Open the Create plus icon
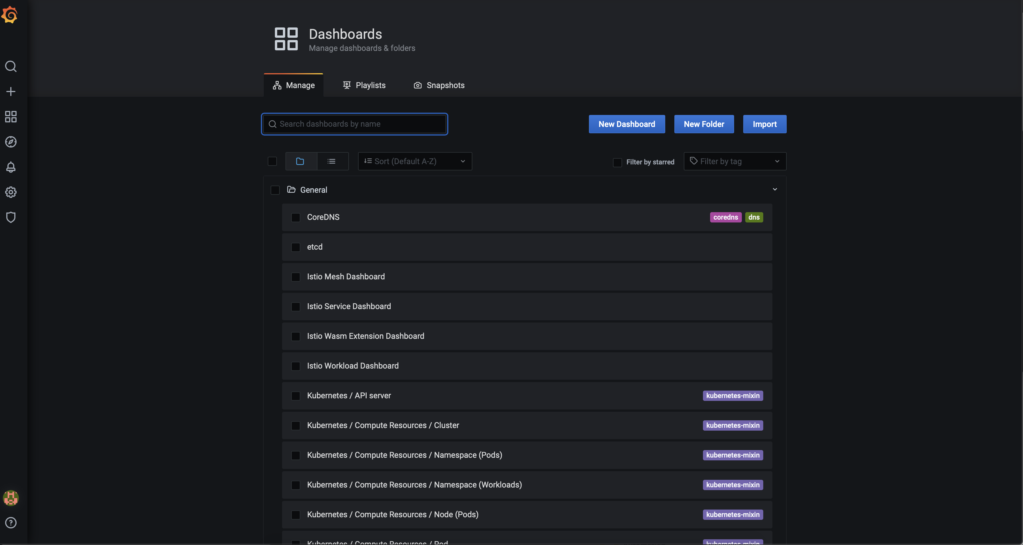The width and height of the screenshot is (1023, 545). pos(11,92)
